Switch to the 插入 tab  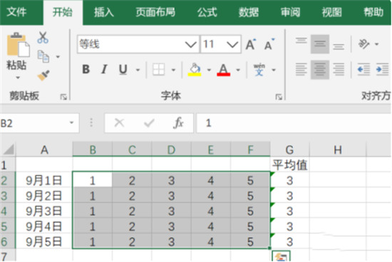point(104,11)
